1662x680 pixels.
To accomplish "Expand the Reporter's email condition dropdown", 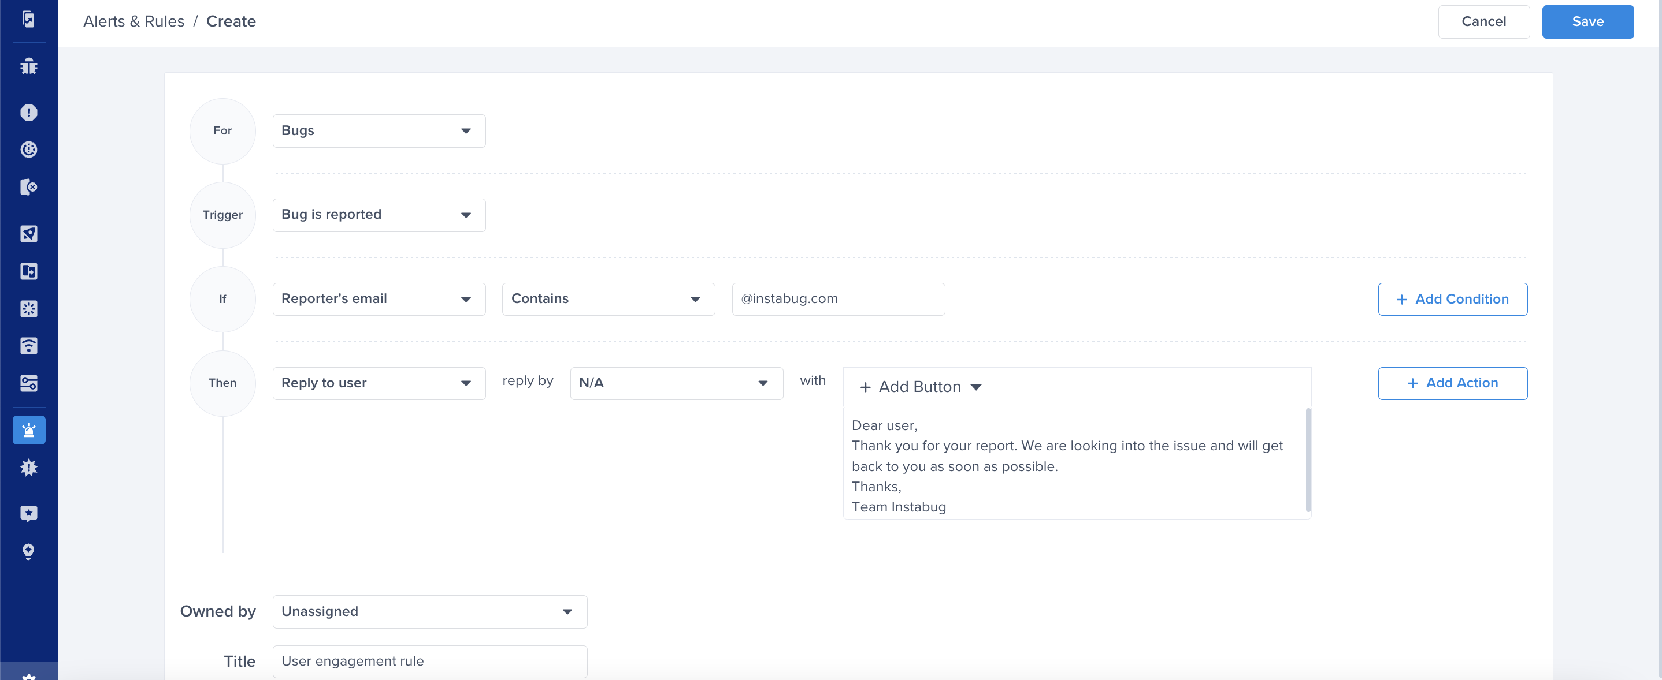I will (x=379, y=299).
